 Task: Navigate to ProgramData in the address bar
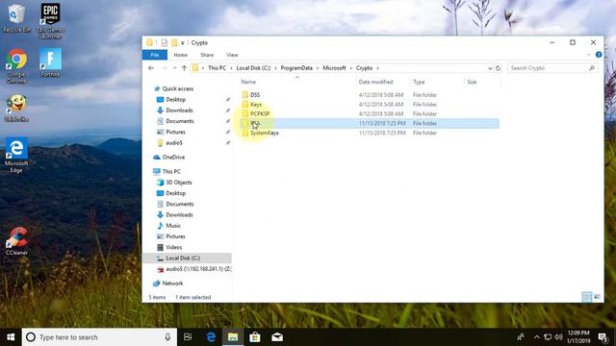coord(296,68)
